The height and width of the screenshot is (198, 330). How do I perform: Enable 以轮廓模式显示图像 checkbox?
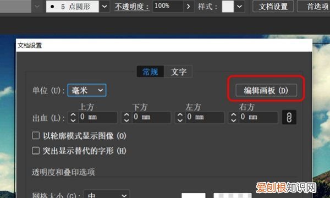click(36, 135)
